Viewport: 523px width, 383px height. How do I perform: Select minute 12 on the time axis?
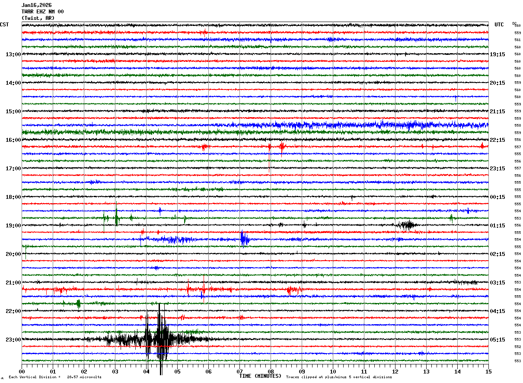395,371
